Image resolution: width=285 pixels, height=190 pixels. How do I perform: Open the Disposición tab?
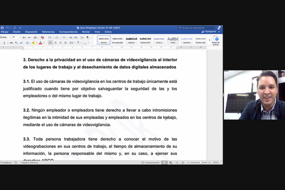click(x=31, y=32)
